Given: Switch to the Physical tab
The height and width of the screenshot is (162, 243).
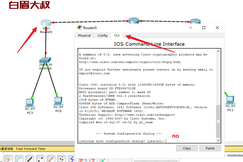Looking at the screenshot, I should (x=84, y=36).
